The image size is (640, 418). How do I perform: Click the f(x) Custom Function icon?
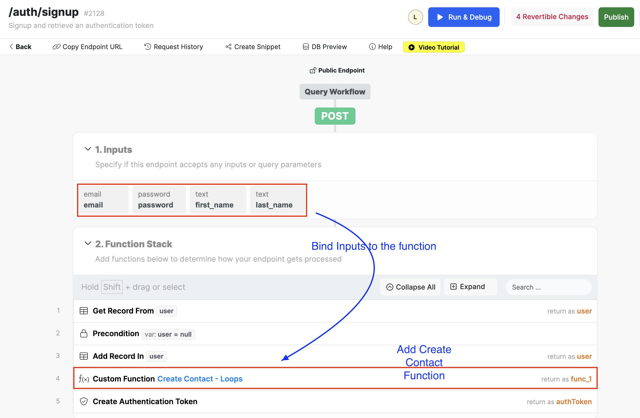tap(84, 379)
